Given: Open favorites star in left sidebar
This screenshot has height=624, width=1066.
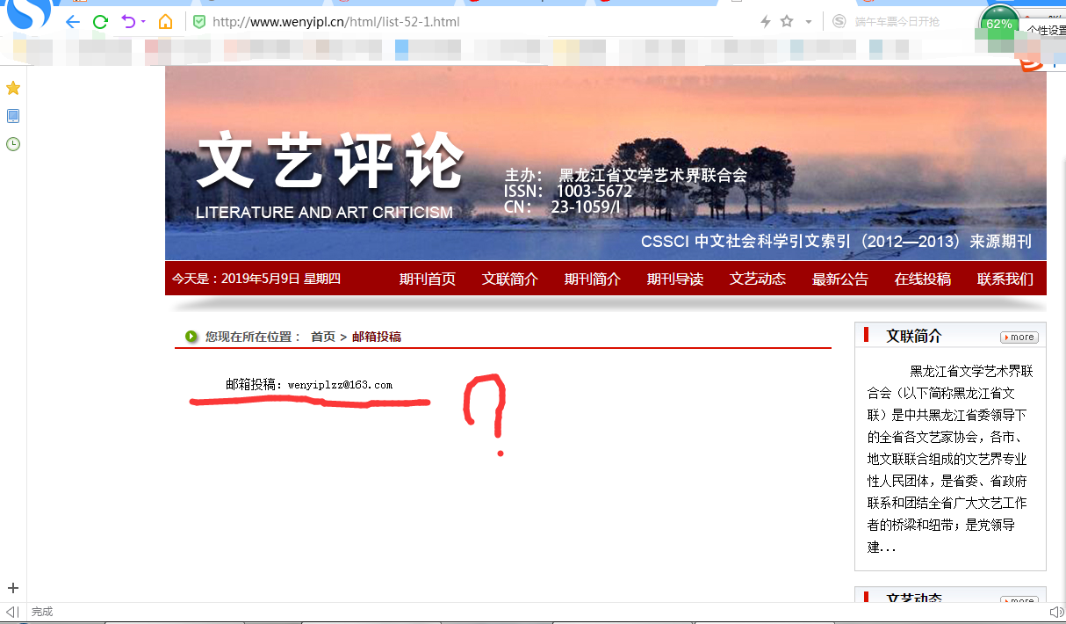Looking at the screenshot, I should 13,88.
